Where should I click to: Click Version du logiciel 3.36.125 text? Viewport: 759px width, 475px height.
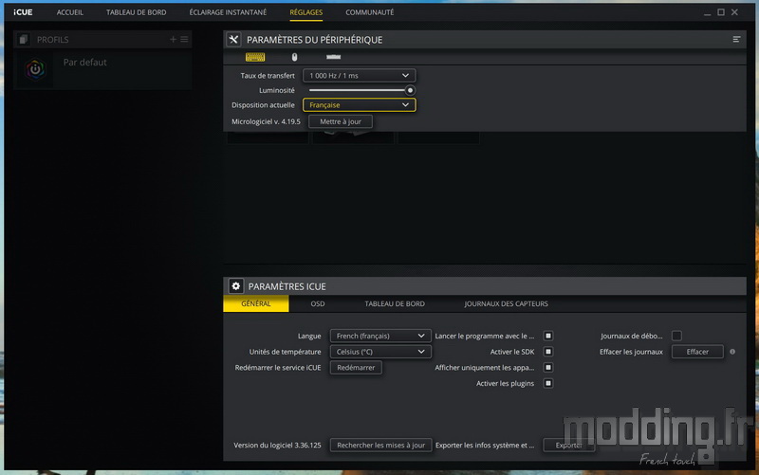point(277,445)
